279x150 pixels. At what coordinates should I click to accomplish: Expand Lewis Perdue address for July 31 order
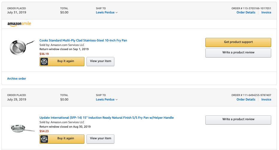(107, 13)
